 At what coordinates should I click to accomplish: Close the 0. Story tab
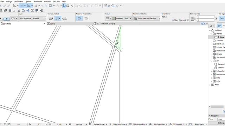click(45, 23)
